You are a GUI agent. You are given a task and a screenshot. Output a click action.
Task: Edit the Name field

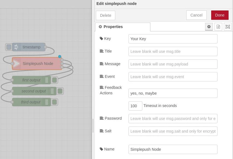click(173, 149)
